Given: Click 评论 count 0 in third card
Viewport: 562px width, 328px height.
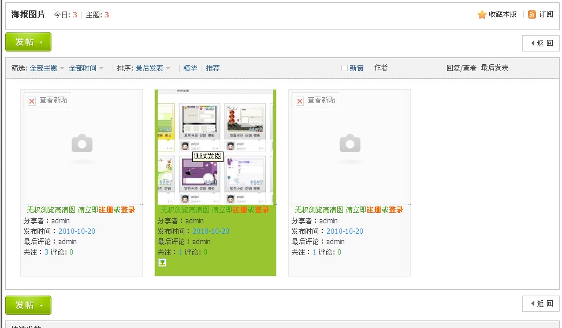Looking at the screenshot, I should [340, 252].
